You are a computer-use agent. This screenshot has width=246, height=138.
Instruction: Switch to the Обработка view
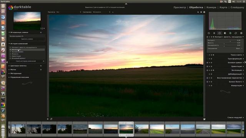196,7
